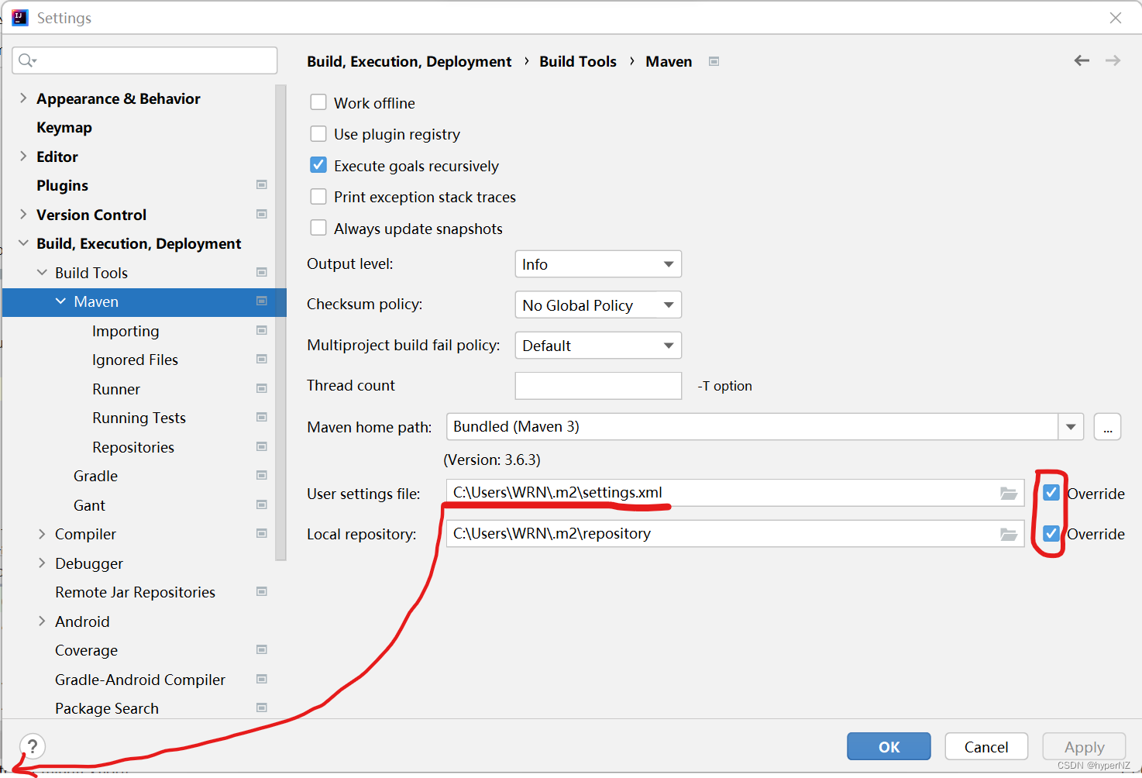
Task: Expand the Debugger node
Action: coord(42,563)
